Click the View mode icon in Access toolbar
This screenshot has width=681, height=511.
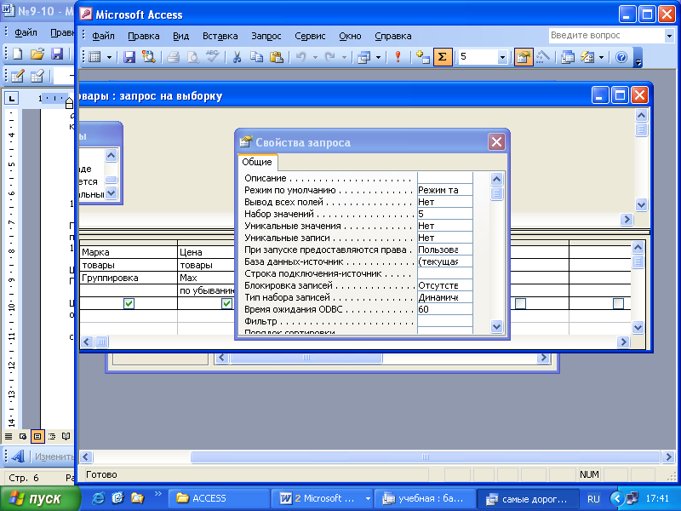(x=94, y=57)
